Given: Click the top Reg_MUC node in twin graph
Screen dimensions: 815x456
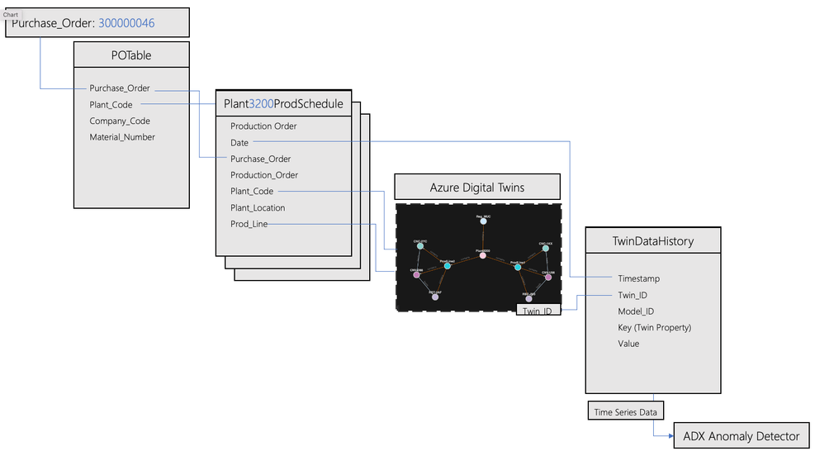Looking at the screenshot, I should tap(483, 221).
